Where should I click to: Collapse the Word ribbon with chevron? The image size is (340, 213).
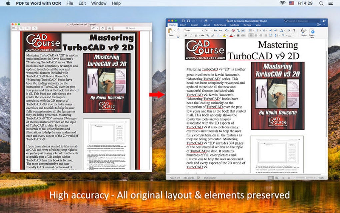pos(324,25)
